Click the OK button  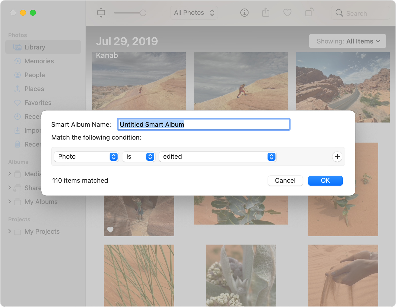coord(325,180)
